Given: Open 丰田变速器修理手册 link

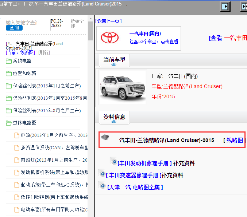Looking at the screenshot, I should (x=134, y=175).
